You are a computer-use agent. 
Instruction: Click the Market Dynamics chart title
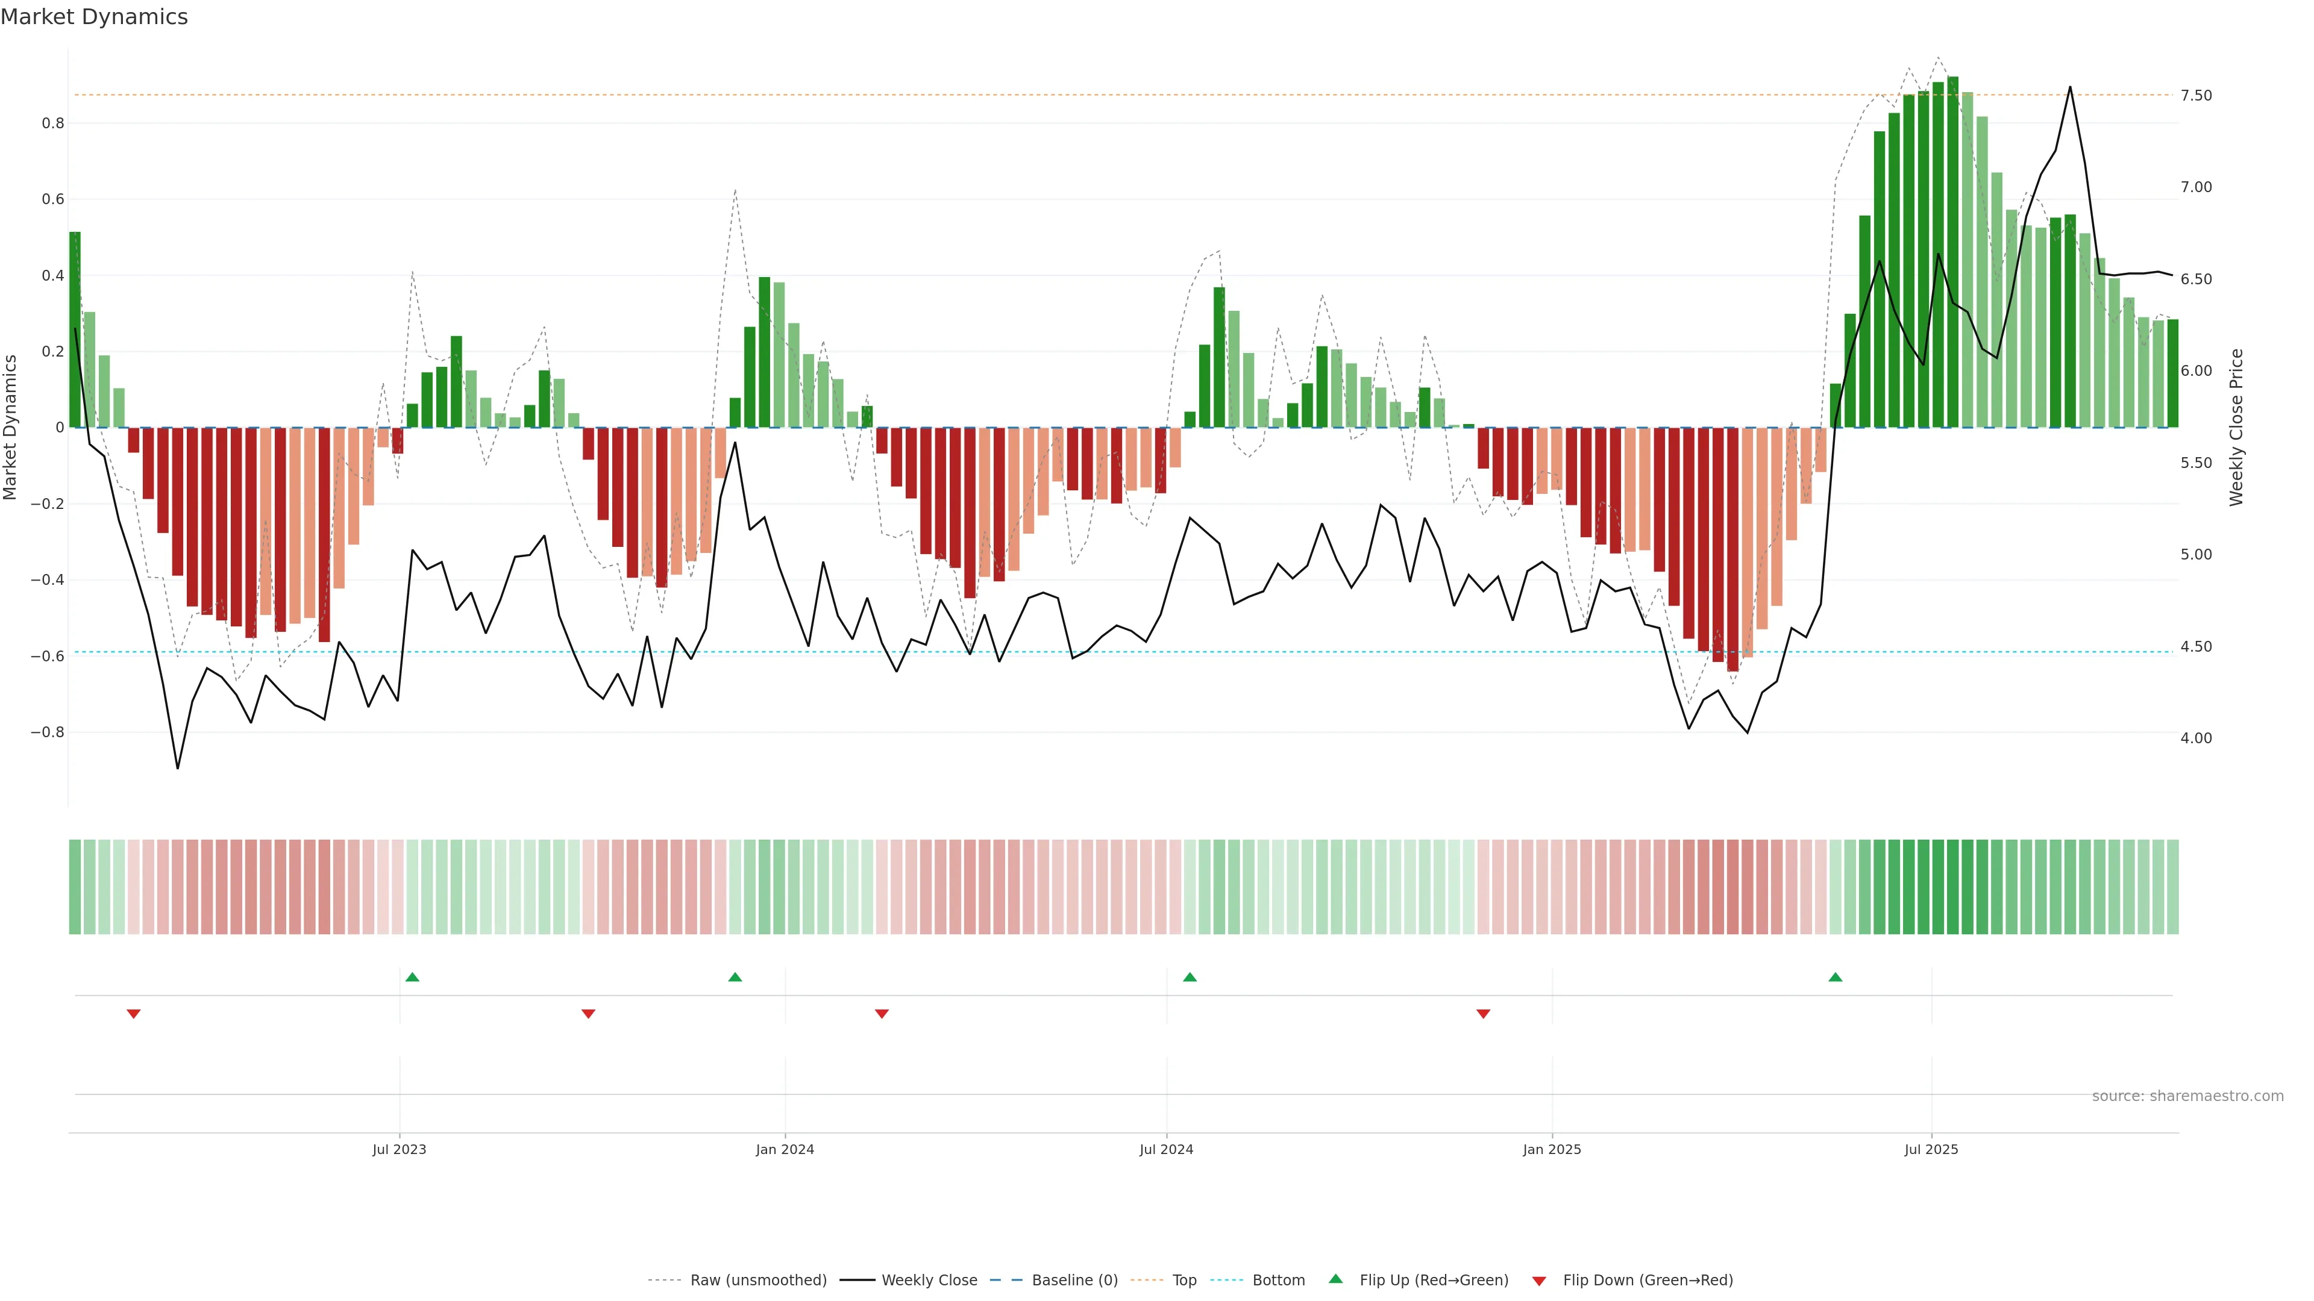(x=95, y=17)
